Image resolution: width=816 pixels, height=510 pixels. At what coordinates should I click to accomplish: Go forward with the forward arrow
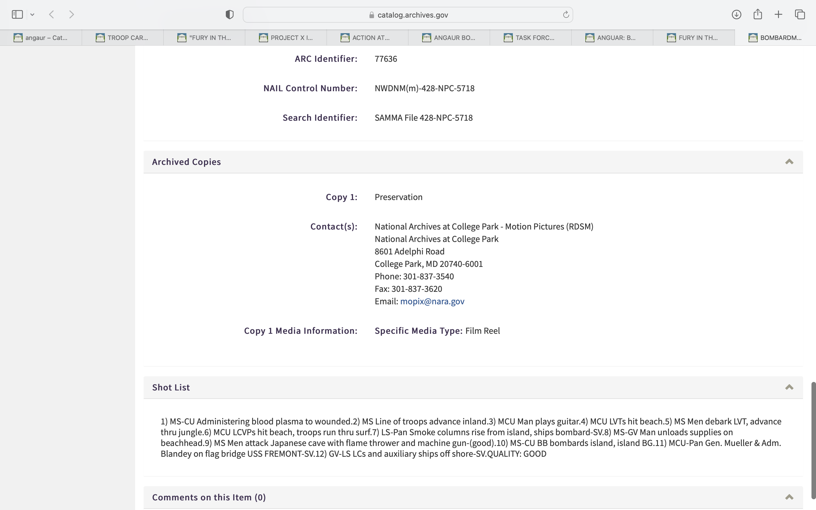tap(71, 14)
